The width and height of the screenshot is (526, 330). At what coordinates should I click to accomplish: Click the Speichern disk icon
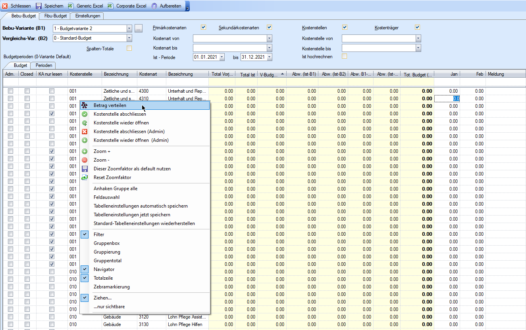39,6
